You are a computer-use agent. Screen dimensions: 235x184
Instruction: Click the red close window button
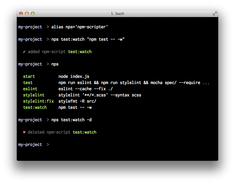click(21, 14)
